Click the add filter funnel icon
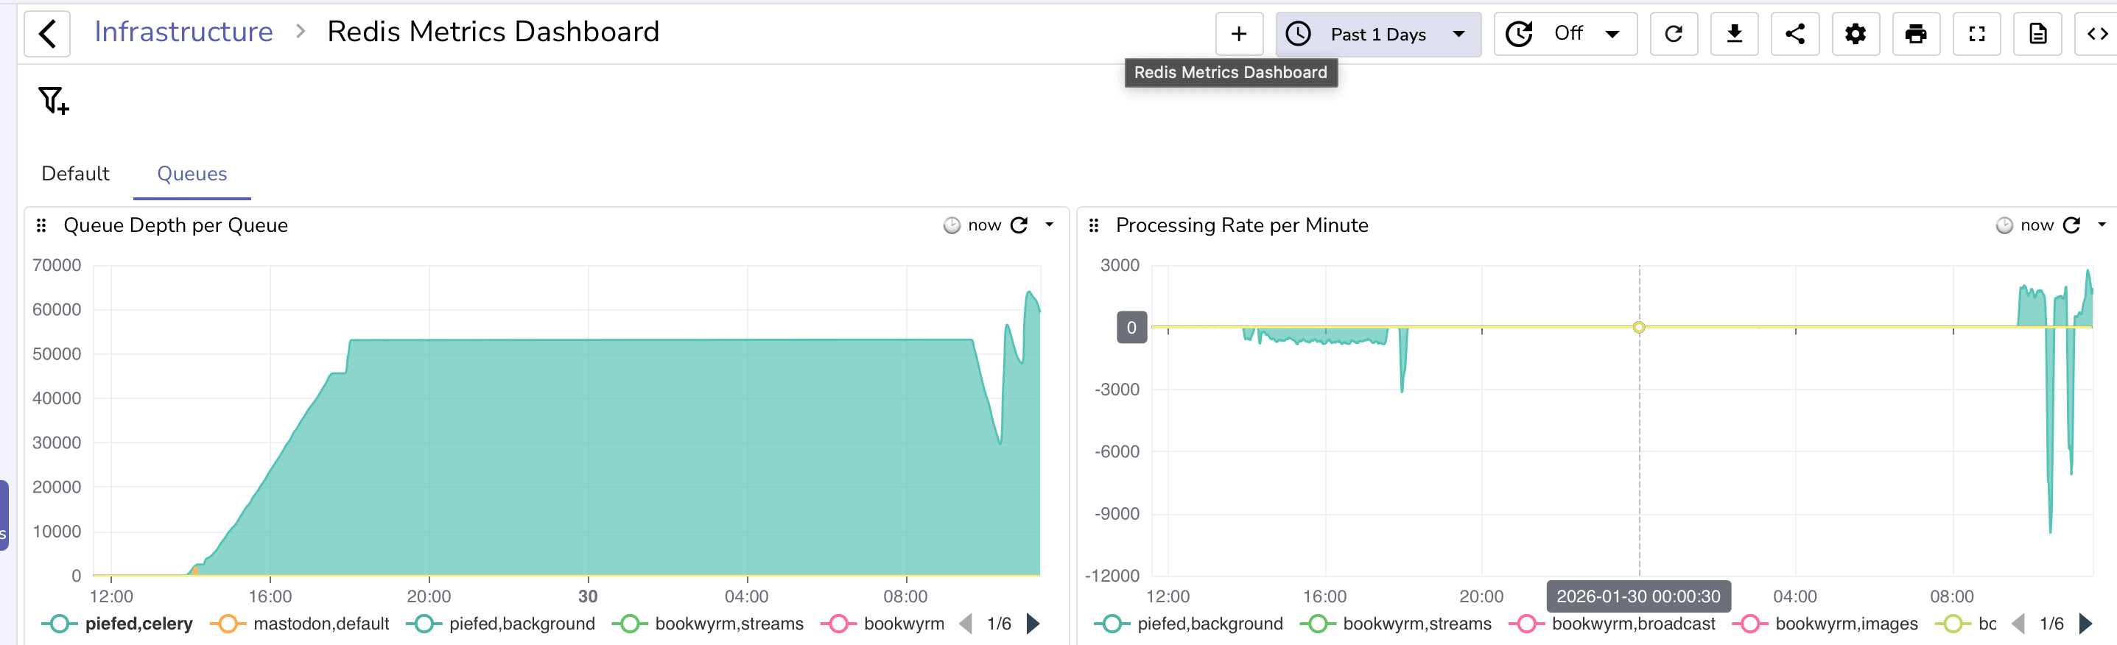Image resolution: width=2117 pixels, height=645 pixels. tap(54, 100)
